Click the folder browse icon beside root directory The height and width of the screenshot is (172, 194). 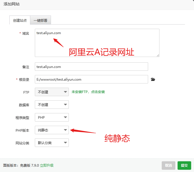153,80
